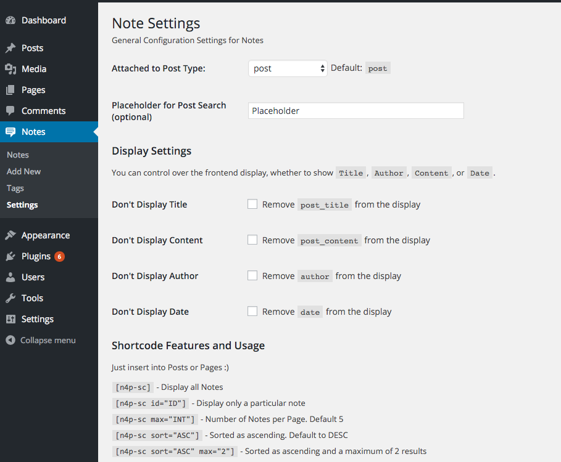
Task: Click the Plugins plug icon
Action: click(10, 256)
